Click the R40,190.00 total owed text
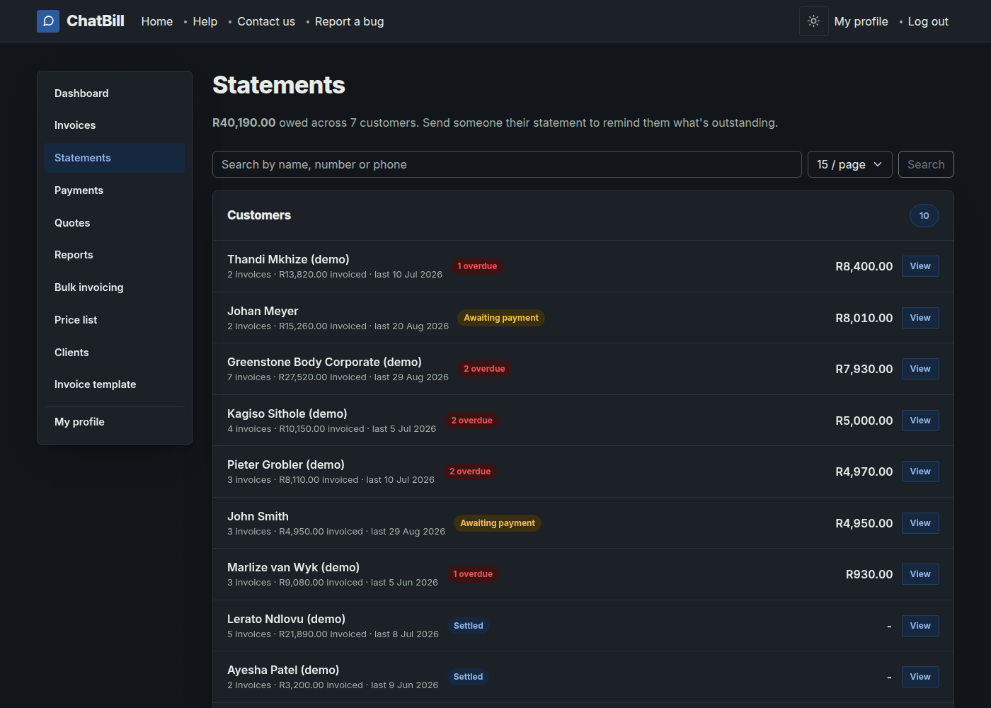991x708 pixels. coord(244,122)
